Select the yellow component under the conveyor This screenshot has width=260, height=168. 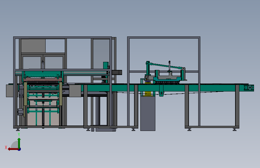(148, 94)
